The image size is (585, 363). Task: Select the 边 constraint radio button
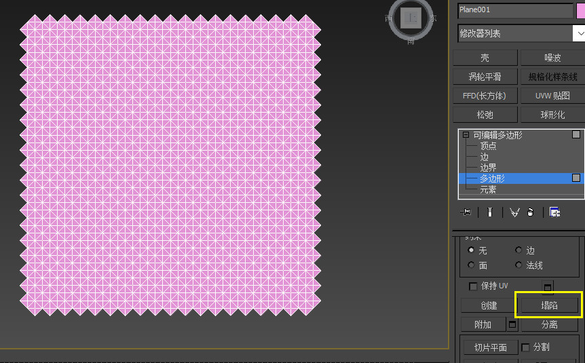click(x=518, y=250)
